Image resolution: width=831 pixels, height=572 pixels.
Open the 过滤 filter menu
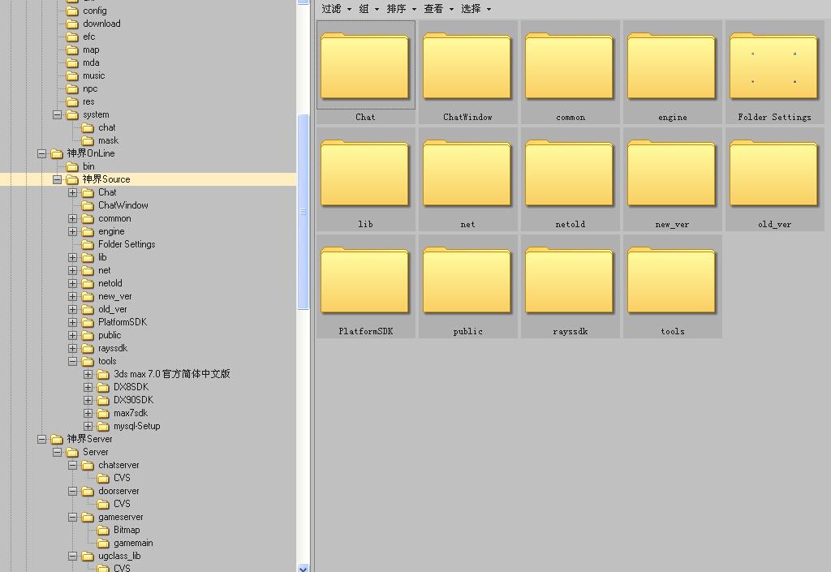click(336, 8)
